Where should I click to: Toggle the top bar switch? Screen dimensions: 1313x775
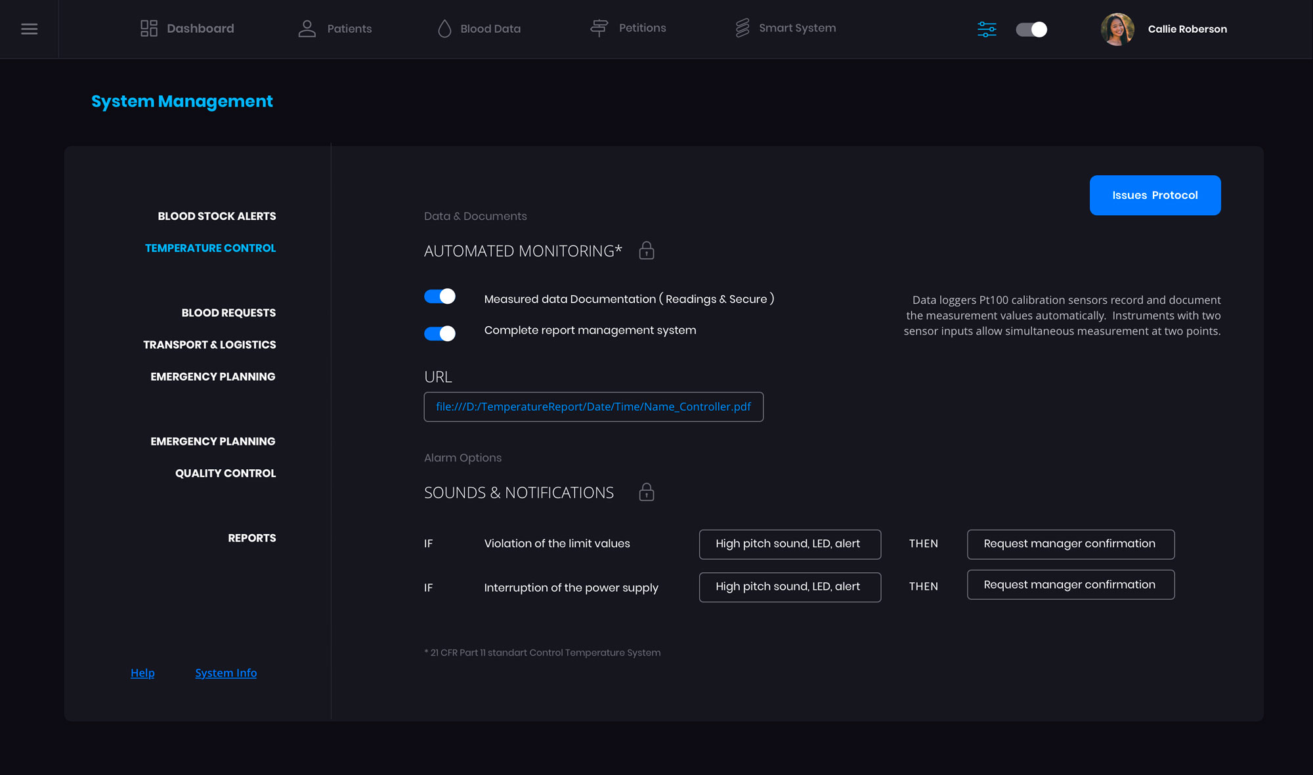click(x=1031, y=29)
